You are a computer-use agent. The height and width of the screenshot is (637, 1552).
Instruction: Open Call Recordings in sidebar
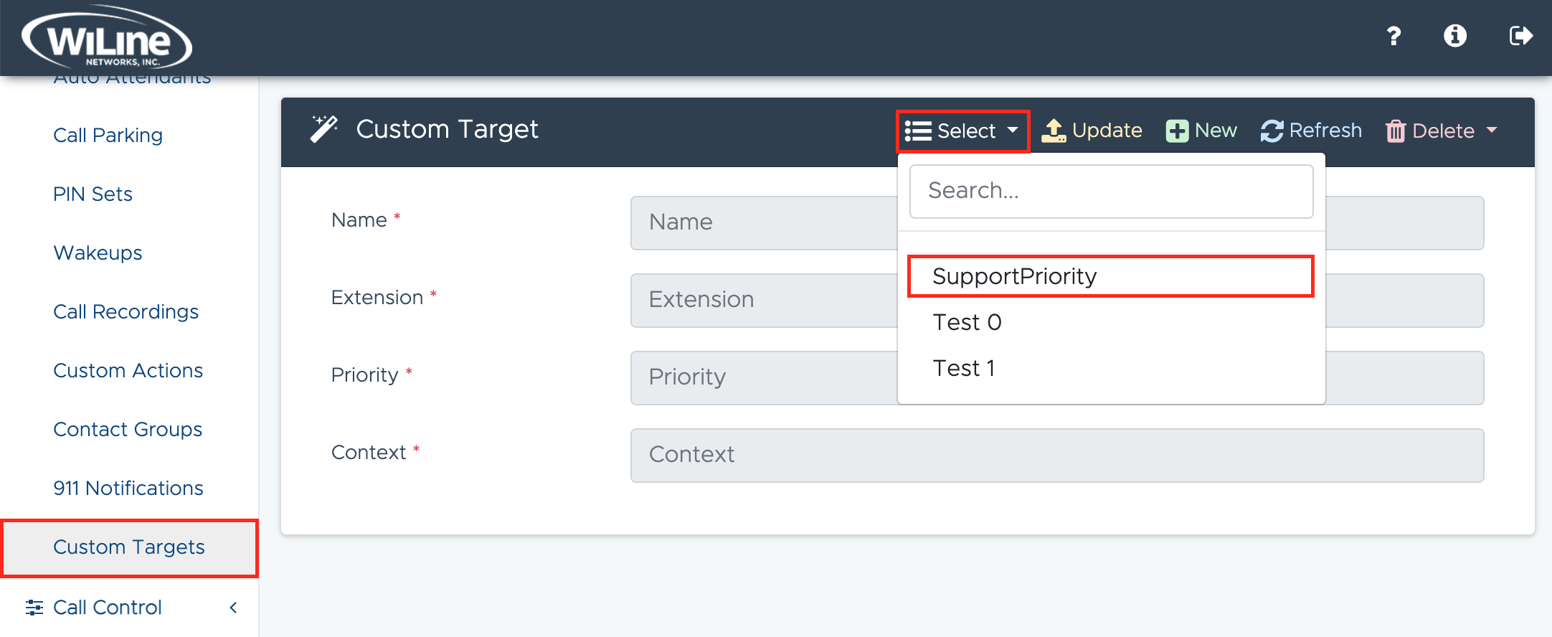[126, 311]
